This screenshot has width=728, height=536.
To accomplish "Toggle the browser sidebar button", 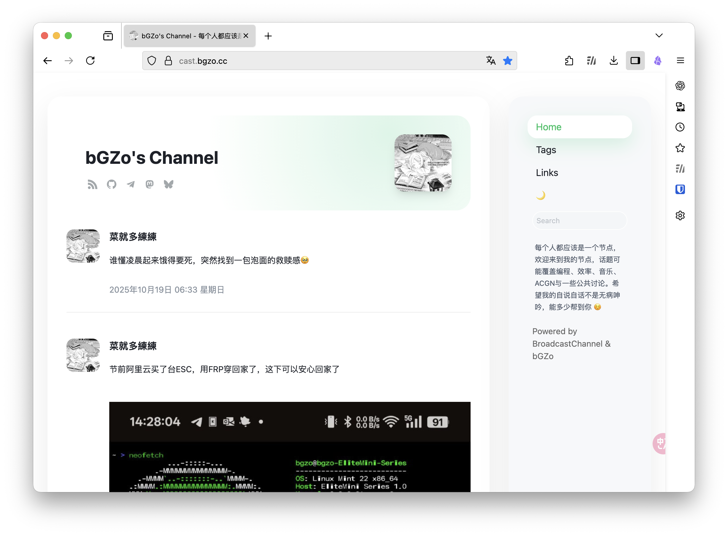I will (x=635, y=61).
